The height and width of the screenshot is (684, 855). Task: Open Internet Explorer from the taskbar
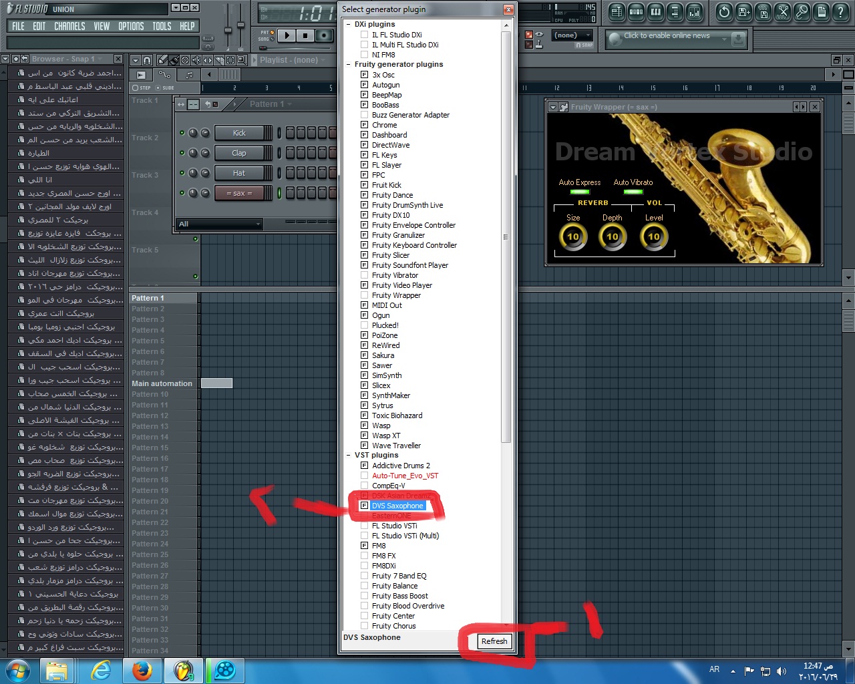[100, 671]
